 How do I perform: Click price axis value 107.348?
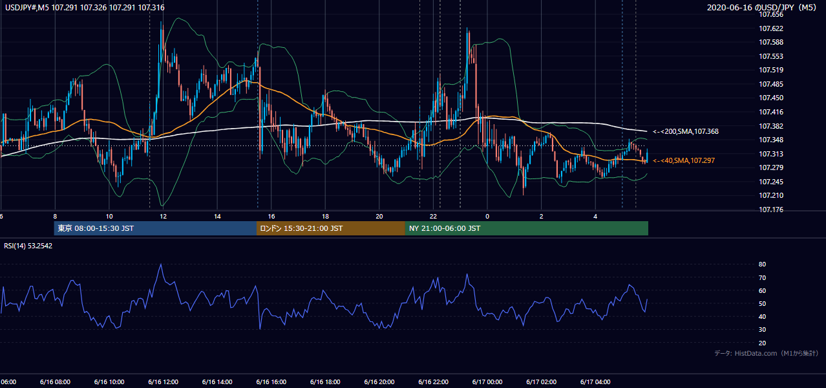point(770,140)
